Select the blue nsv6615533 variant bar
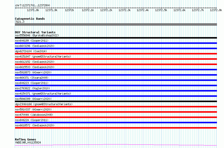The width and height of the screenshot is (224, 148). 116,70
